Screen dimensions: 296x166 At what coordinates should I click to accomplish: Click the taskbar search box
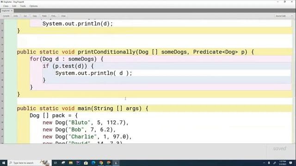(29, 163)
